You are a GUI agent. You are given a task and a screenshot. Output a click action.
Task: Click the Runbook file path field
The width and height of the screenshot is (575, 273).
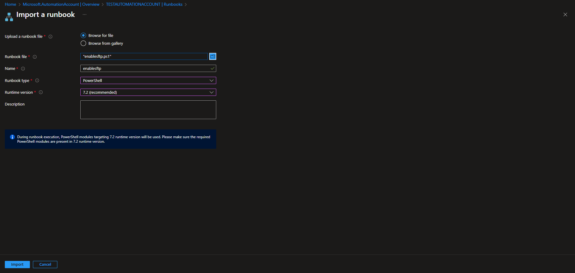(x=144, y=57)
